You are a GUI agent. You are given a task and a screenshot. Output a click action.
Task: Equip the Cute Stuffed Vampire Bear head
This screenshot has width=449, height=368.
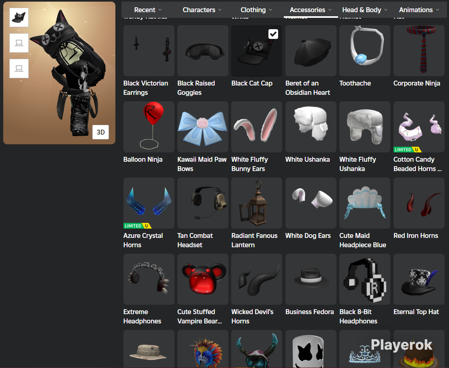click(203, 279)
